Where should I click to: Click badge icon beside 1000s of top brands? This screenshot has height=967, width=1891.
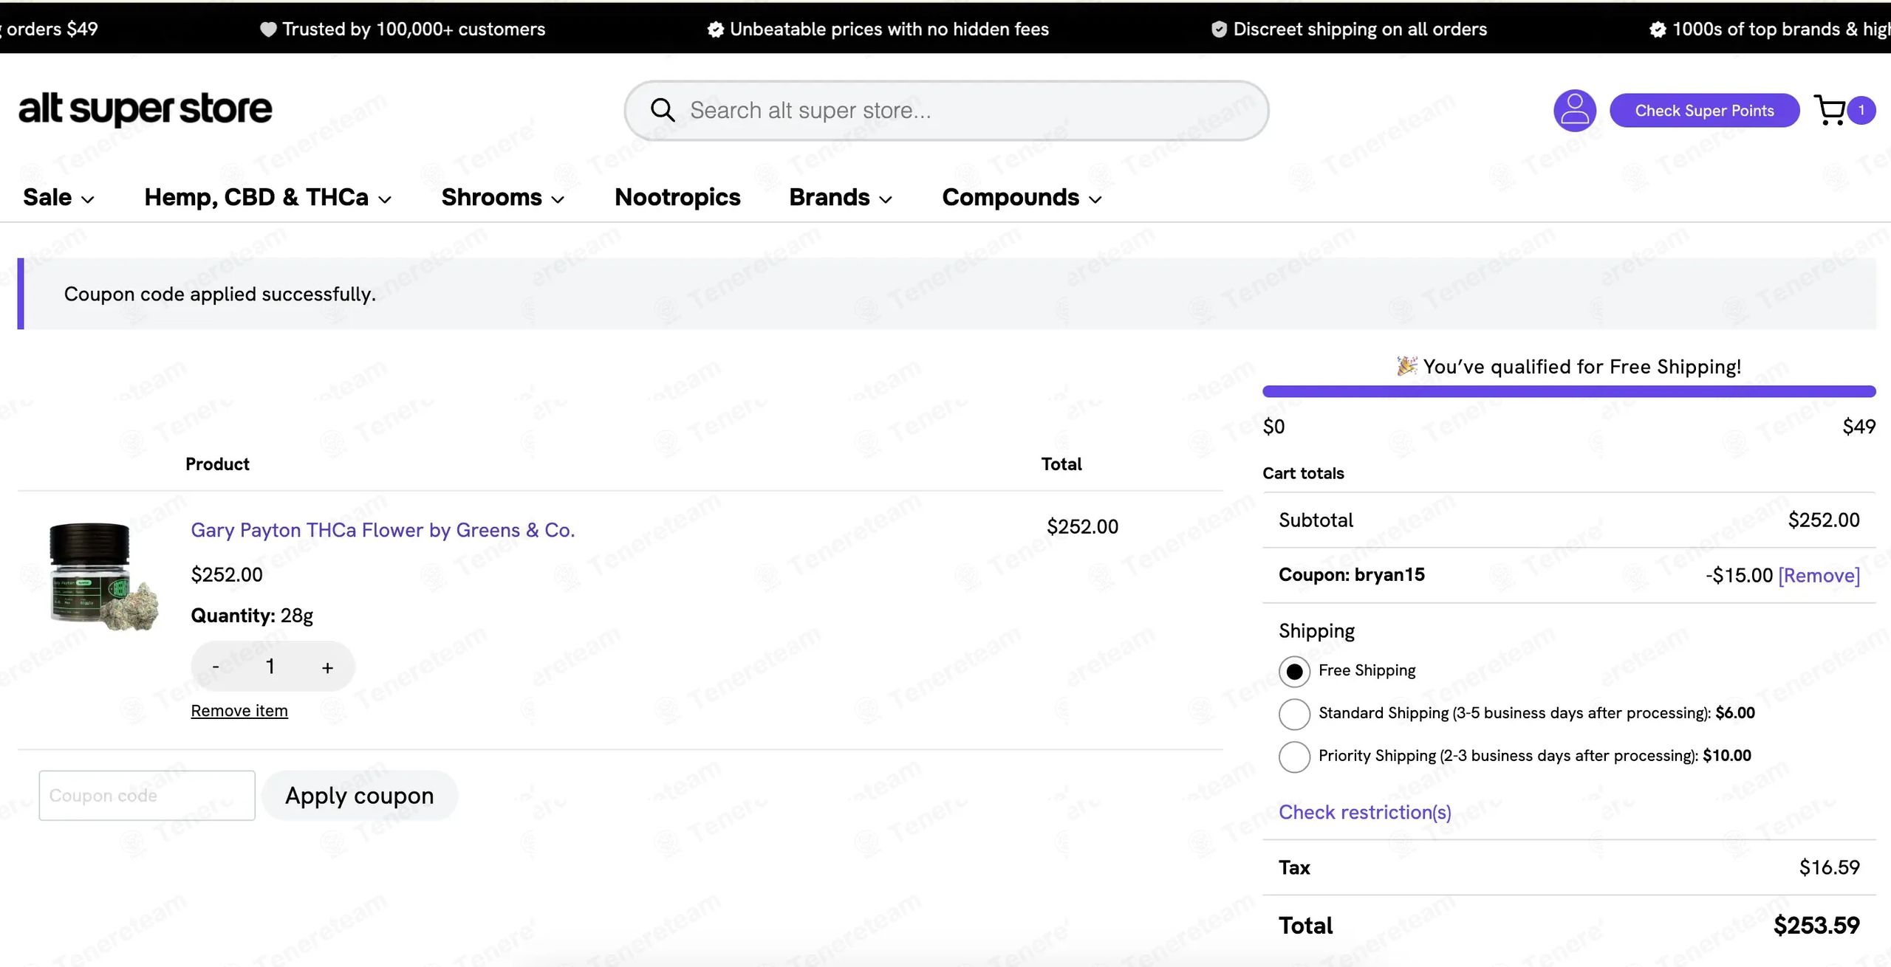pyautogui.click(x=1658, y=30)
